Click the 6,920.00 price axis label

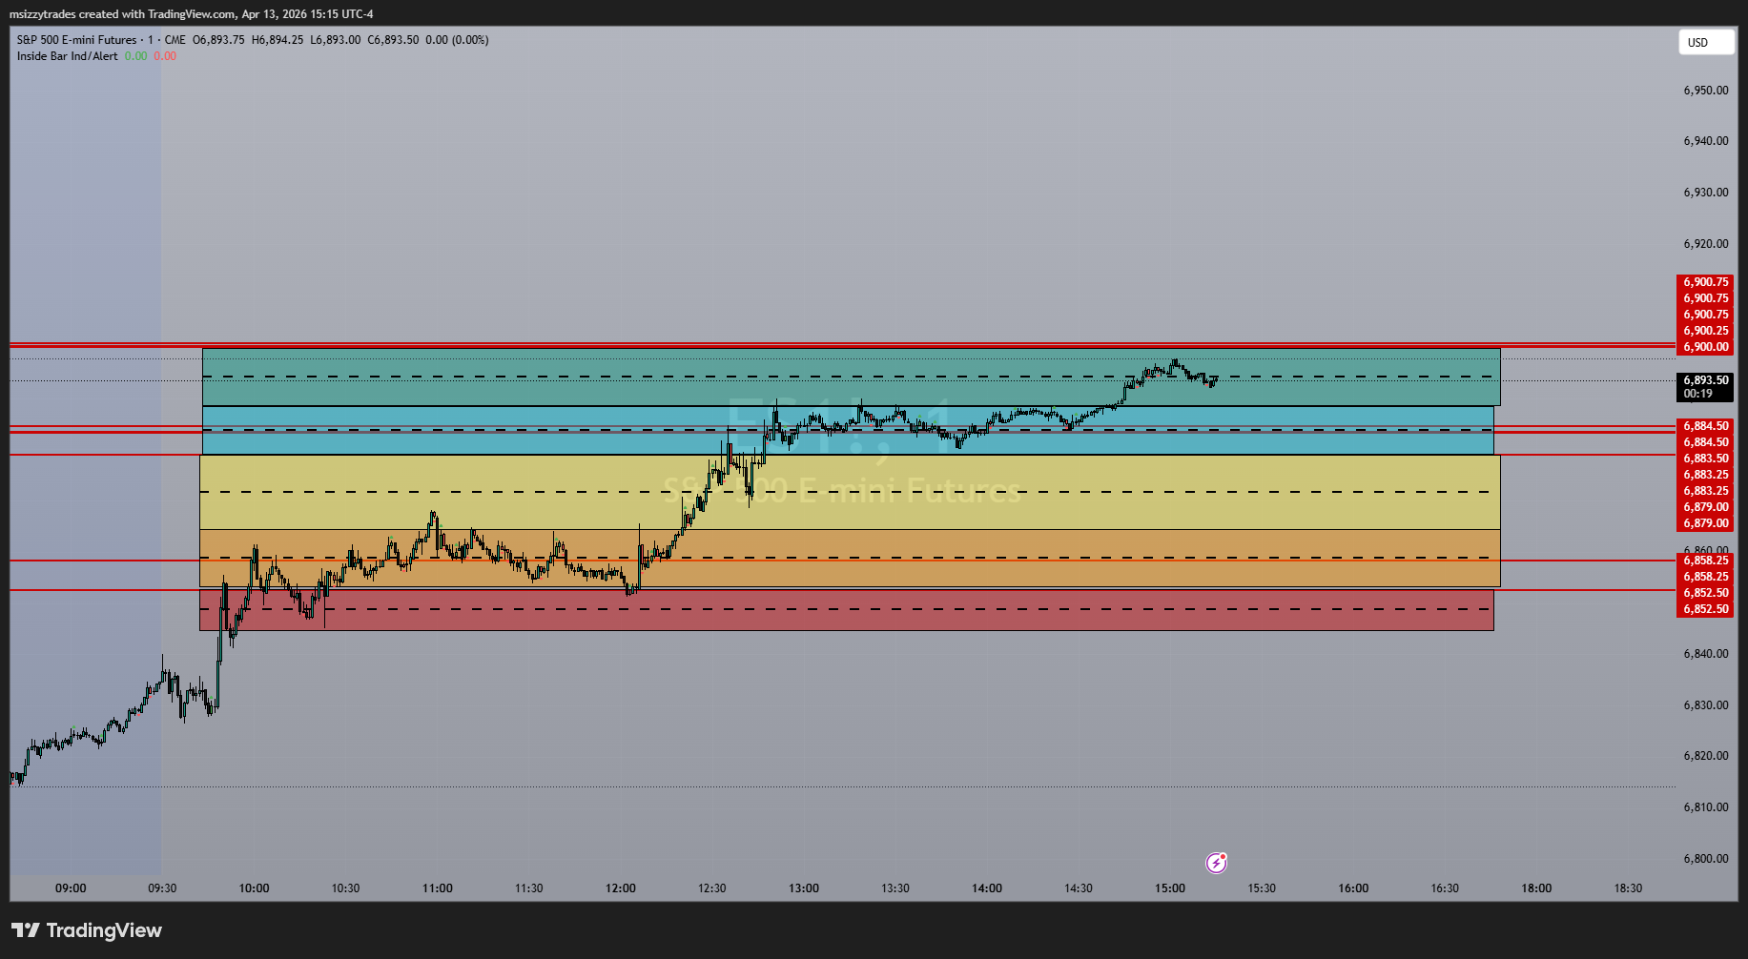(x=1705, y=244)
